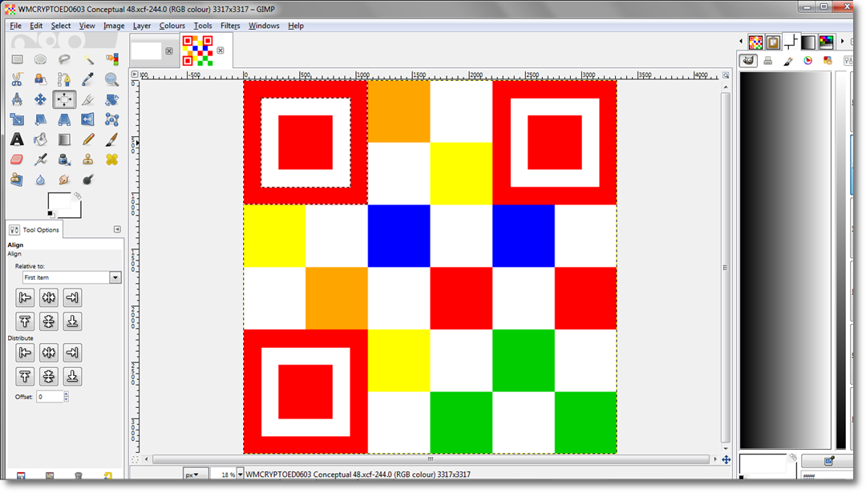Click inside the greyscale colour selection area
This screenshot has width=866, height=493.
pos(785,260)
